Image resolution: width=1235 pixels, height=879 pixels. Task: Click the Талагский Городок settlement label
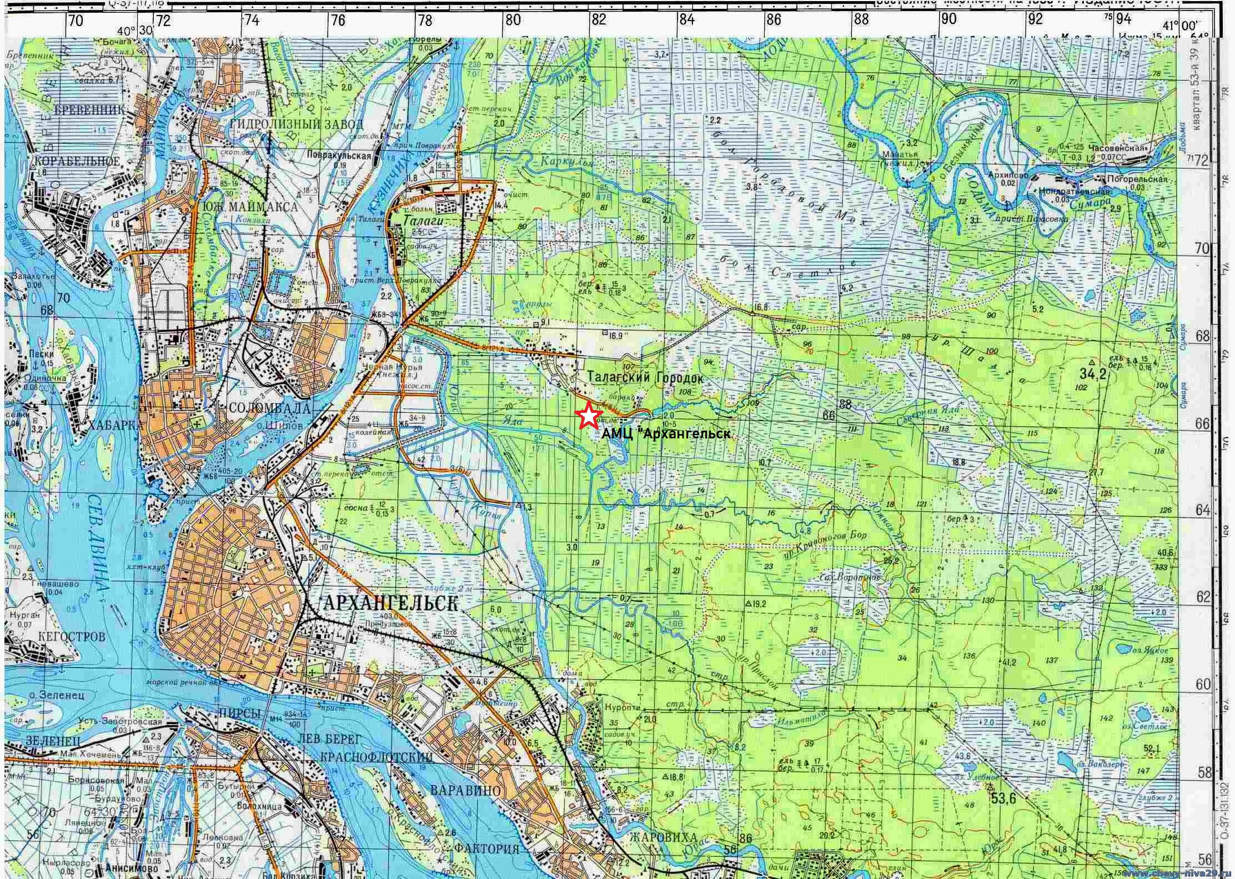(645, 379)
